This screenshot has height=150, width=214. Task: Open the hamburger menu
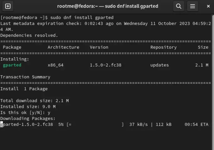pyautogui.click(x=192, y=6)
